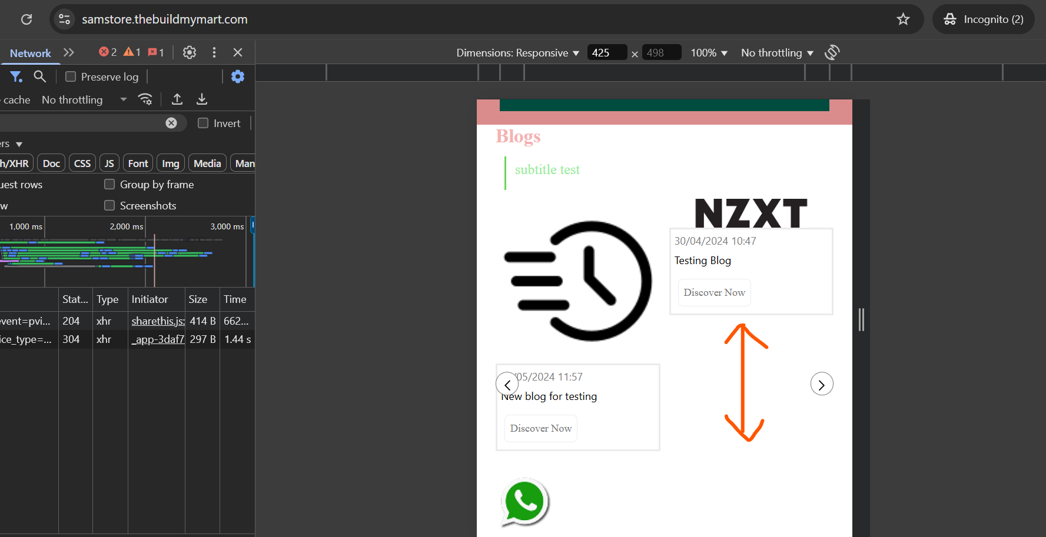1046x537 pixels.
Task: Open the errors counter showing 2
Action: click(108, 52)
